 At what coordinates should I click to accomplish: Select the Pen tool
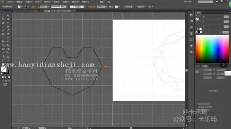pos(3,23)
